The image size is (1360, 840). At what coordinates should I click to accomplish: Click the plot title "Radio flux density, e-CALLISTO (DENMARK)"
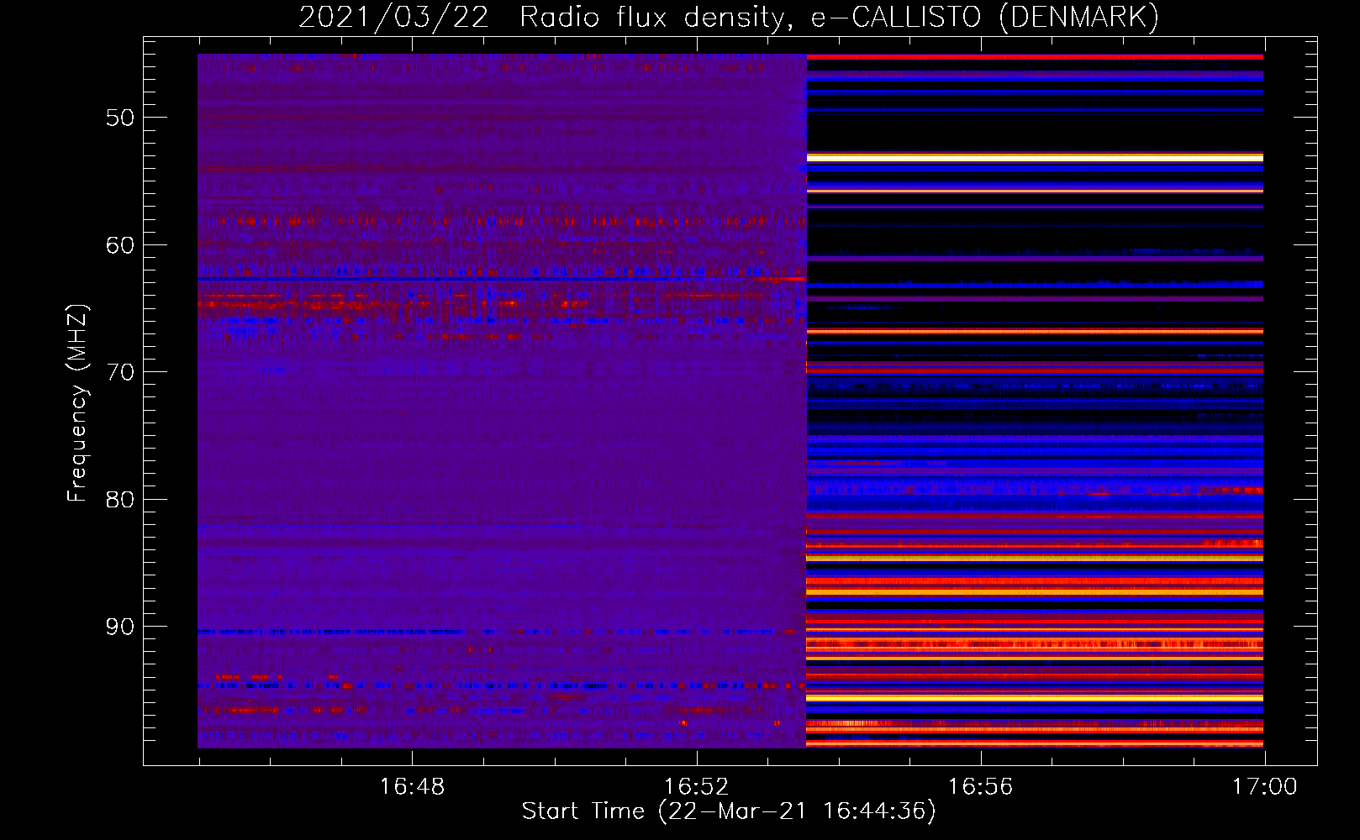(839, 18)
